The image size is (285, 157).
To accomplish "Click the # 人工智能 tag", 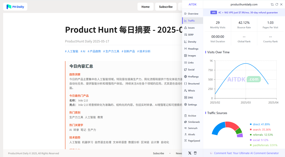I will [x=72, y=51].
